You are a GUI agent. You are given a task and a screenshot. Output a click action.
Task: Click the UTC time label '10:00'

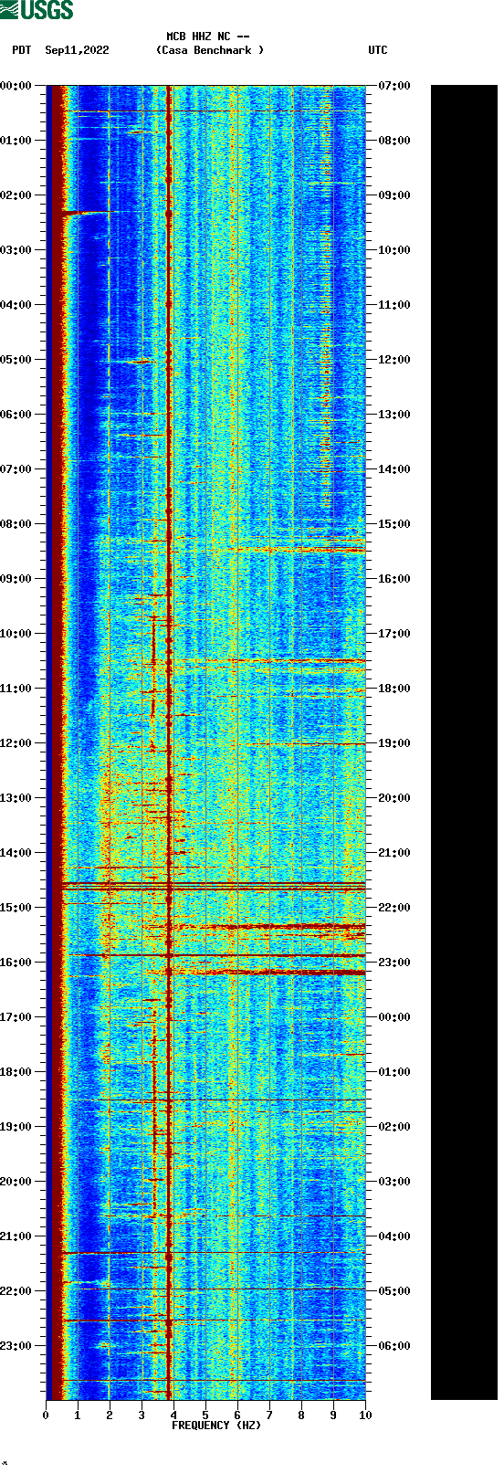click(x=394, y=250)
